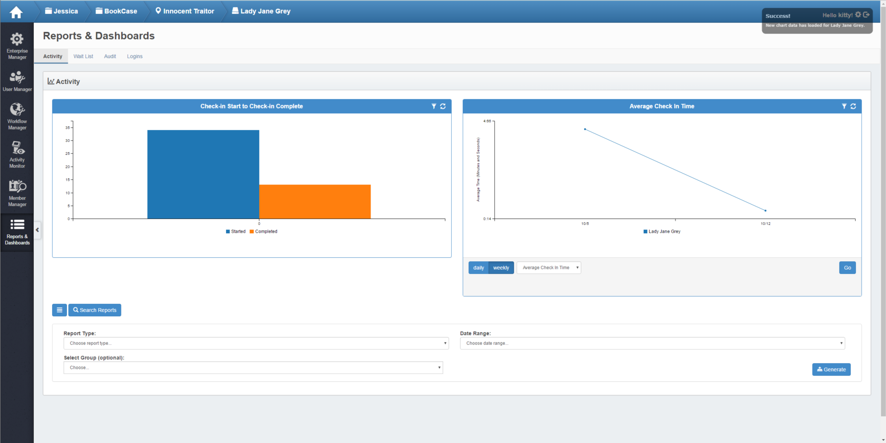Click the Home icon in top bar
The height and width of the screenshot is (443, 886).
tap(16, 12)
